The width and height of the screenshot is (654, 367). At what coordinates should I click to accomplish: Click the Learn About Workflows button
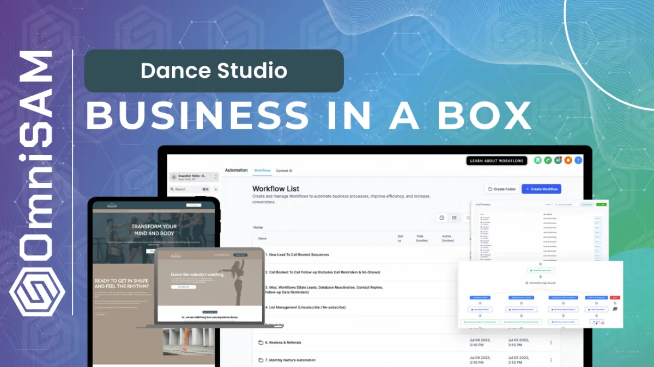497,160
